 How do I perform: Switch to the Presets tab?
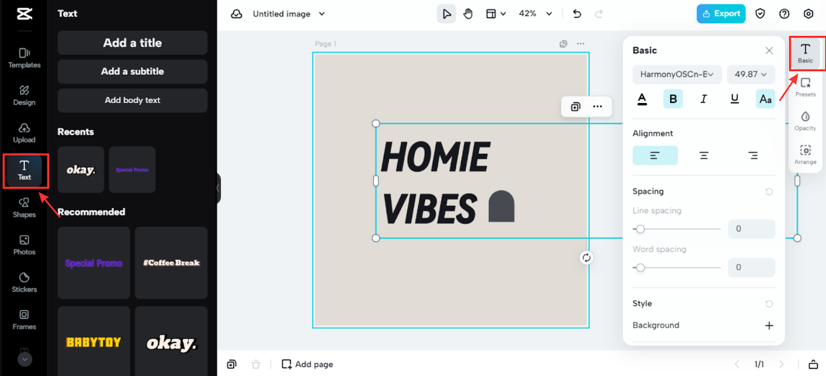point(805,88)
